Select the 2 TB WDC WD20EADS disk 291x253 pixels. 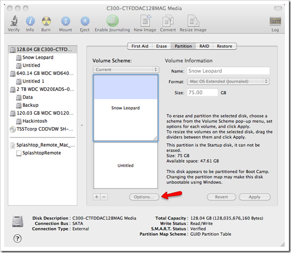tap(43, 89)
